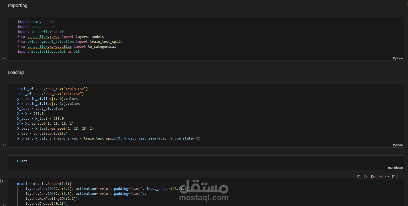This screenshot has width=408, height=206.
Task: Click execution count [3]
Action: [3, 145]
